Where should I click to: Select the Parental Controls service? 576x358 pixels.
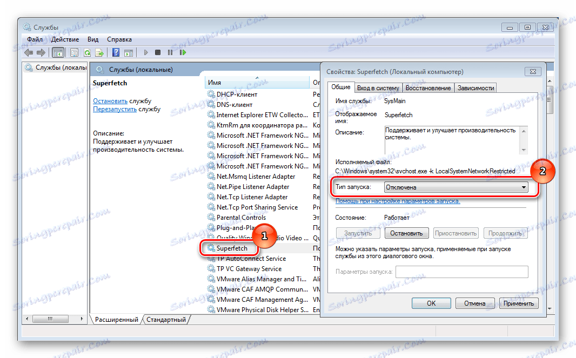click(241, 218)
